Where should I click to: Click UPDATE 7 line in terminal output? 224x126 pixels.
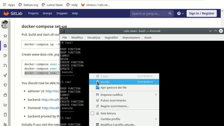[66, 69]
